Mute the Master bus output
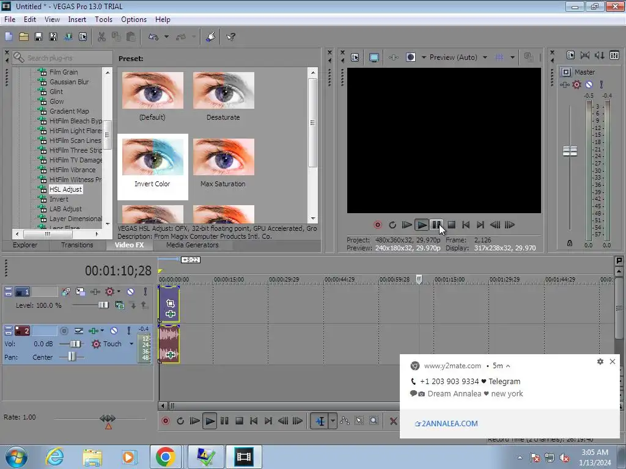This screenshot has width=626, height=469. (589, 84)
